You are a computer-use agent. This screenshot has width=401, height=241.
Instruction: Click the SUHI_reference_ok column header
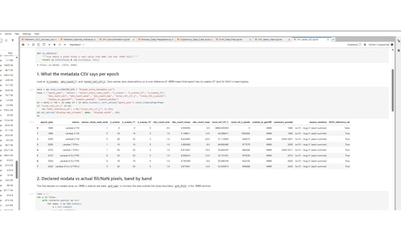point(339,122)
